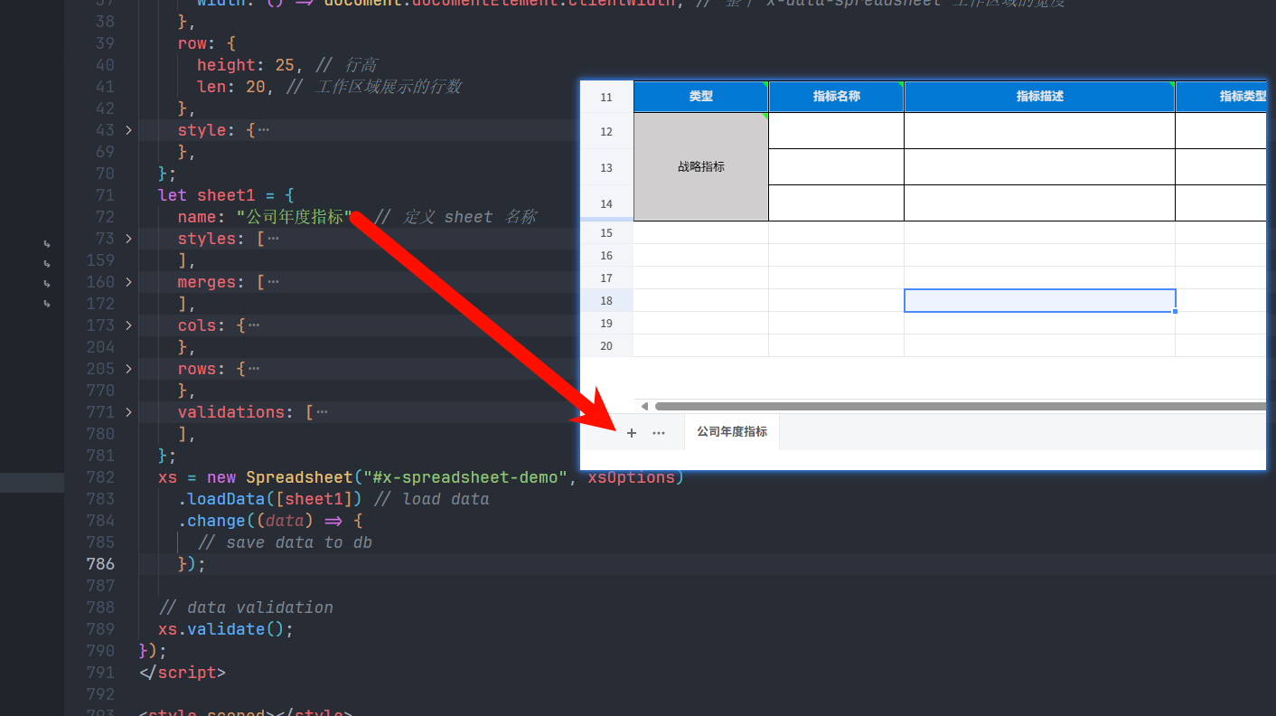
Task: Expand the collapsed styles array at line 73
Action: 128,238
